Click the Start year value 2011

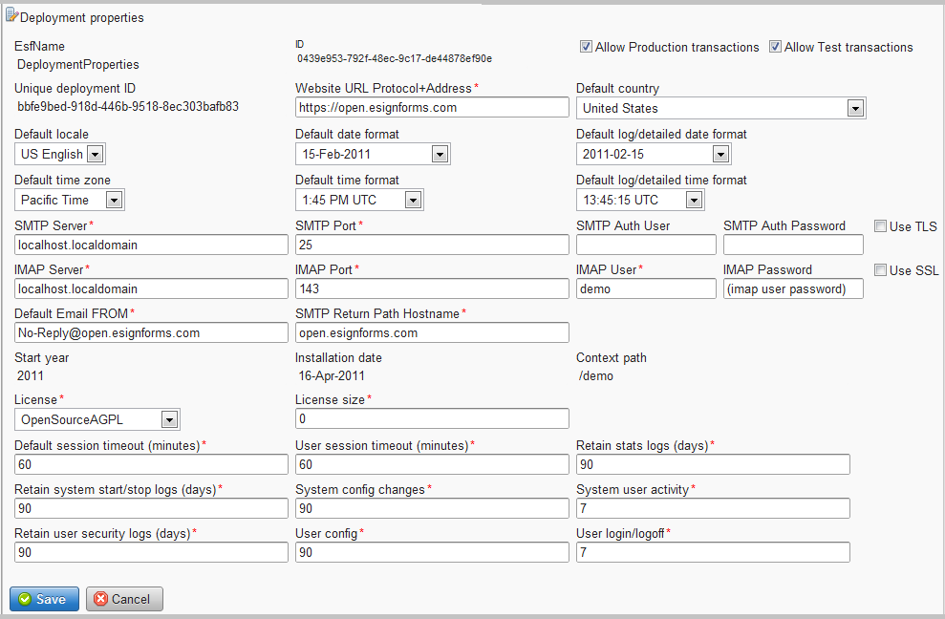31,376
